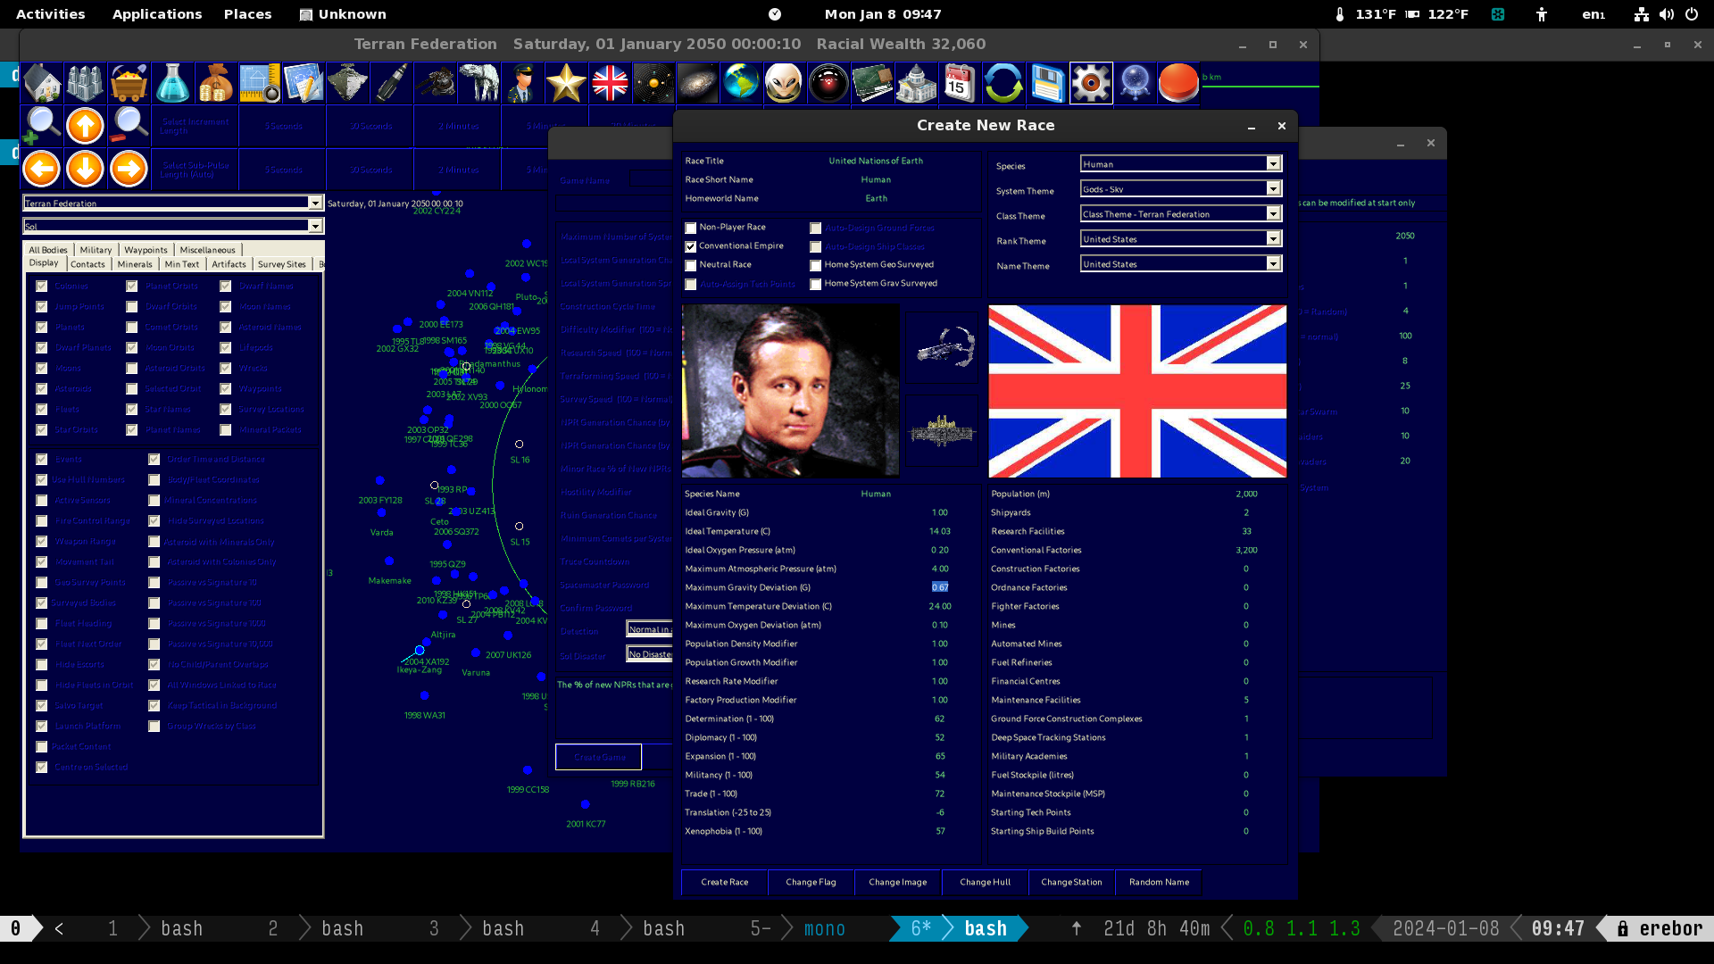The height and width of the screenshot is (964, 1714).
Task: Toggle the Non-Player Race checkbox
Action: click(691, 228)
